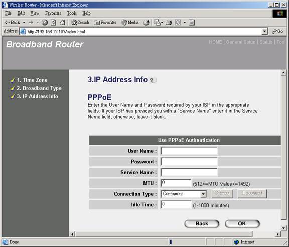The height and width of the screenshot is (247, 289).
Task: Click the Print icon in the toolbar
Action: tap(169, 23)
